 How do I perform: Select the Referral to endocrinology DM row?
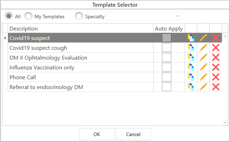pyautogui.click(x=81, y=87)
